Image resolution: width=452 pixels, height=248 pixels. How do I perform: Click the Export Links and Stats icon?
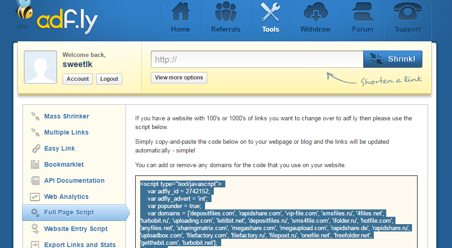(x=35, y=244)
